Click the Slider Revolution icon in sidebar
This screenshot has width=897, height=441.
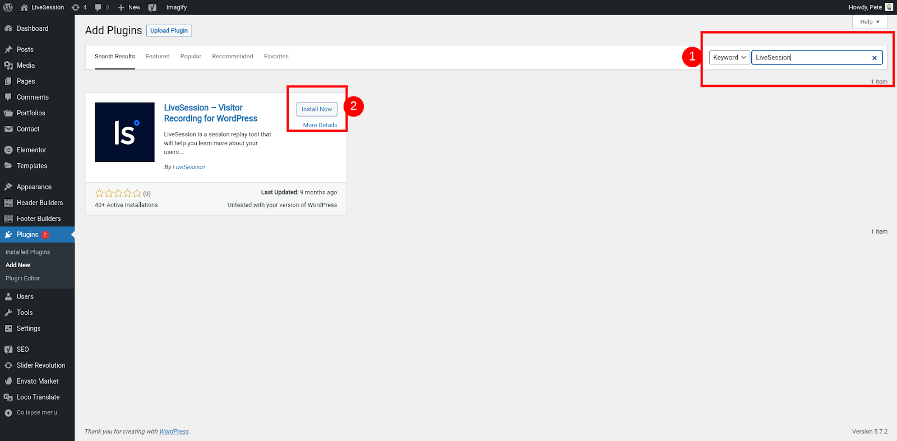tap(8, 365)
